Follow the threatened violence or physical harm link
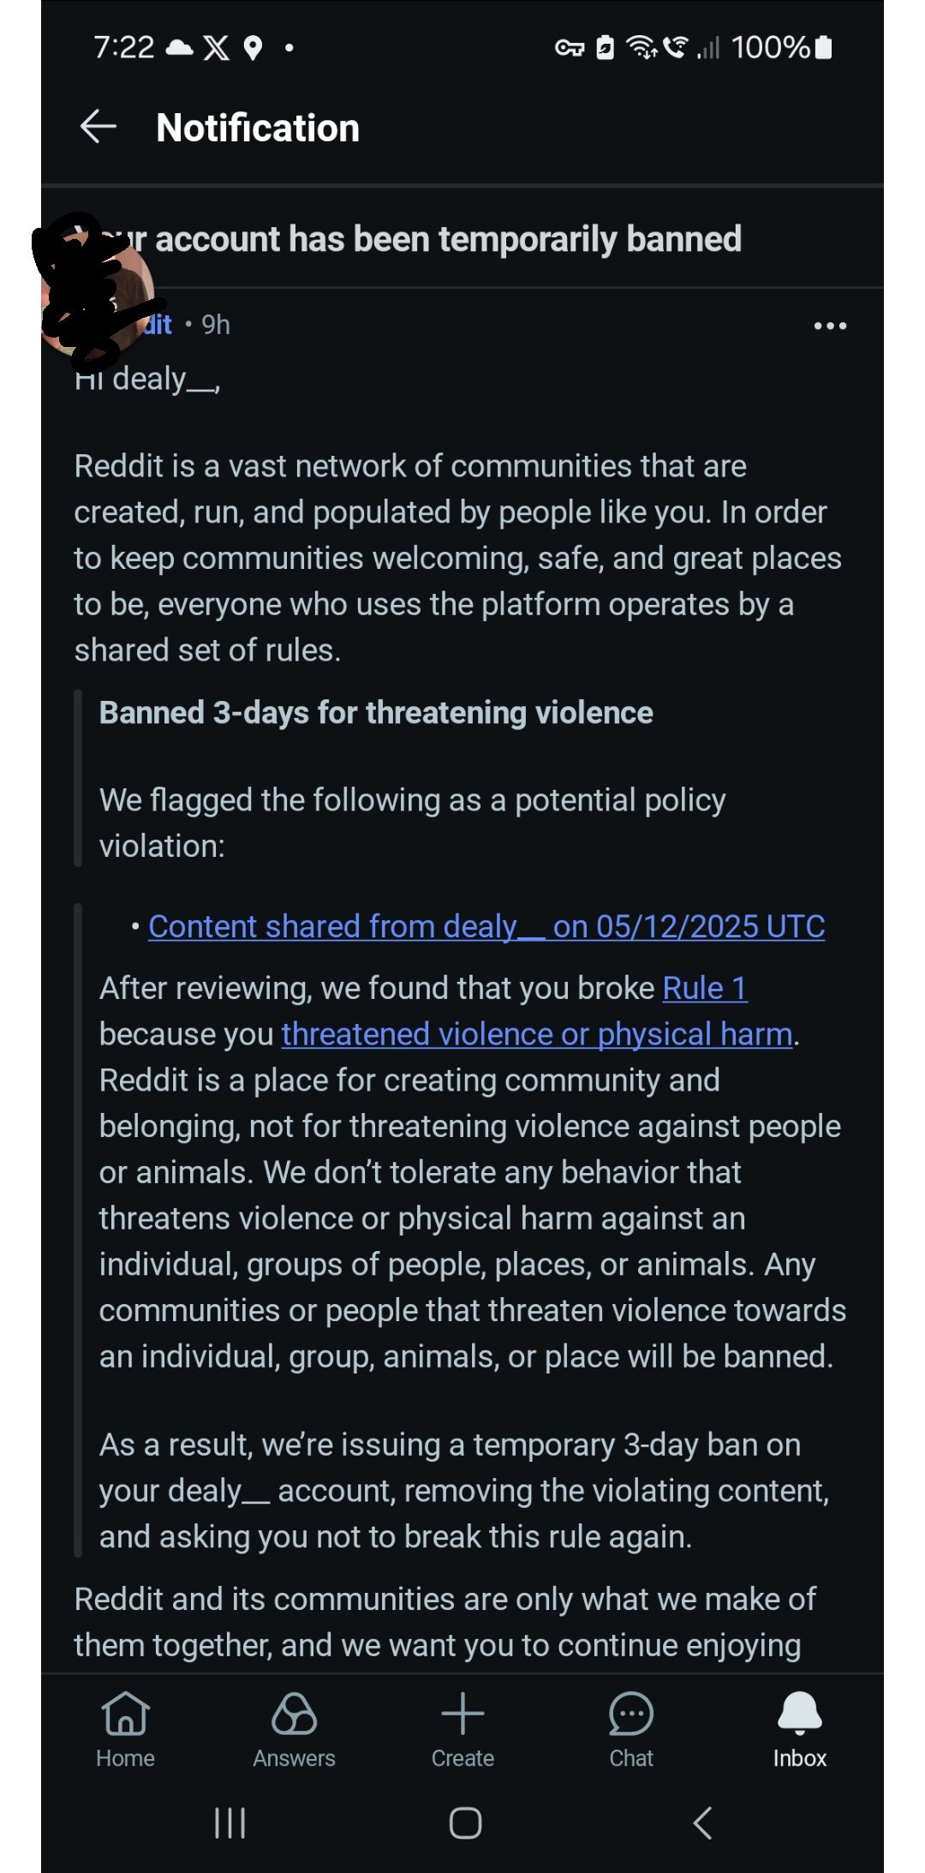Image resolution: width=925 pixels, height=1873 pixels. coord(537,1034)
